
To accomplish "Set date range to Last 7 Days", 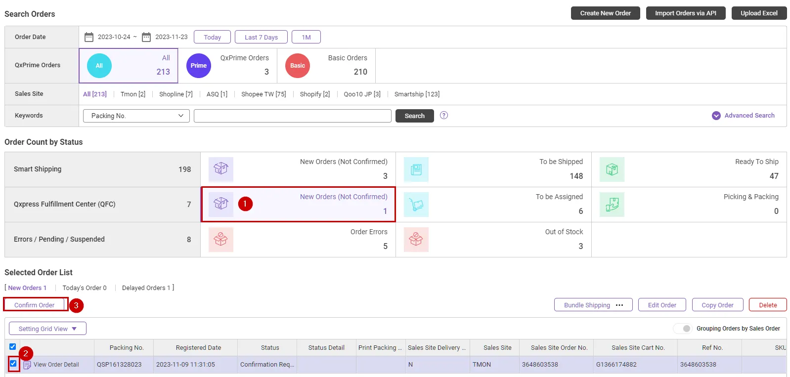I will tap(261, 37).
